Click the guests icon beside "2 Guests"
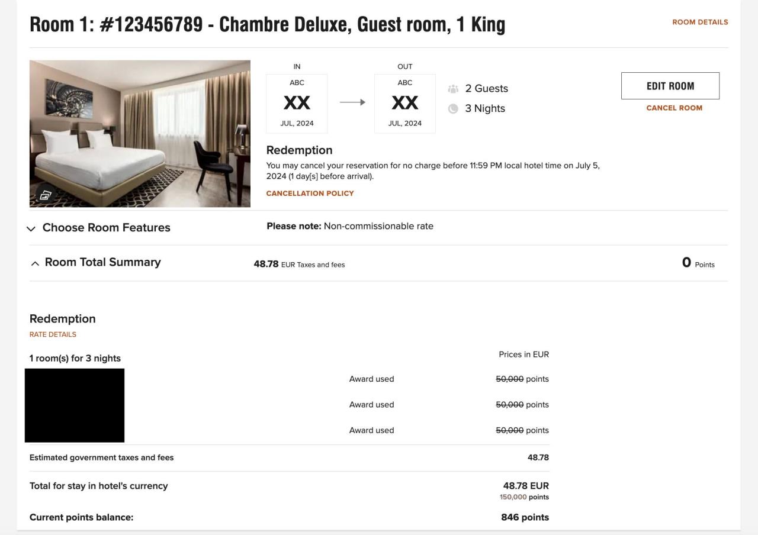Viewport: 758px width, 535px height. (x=454, y=88)
